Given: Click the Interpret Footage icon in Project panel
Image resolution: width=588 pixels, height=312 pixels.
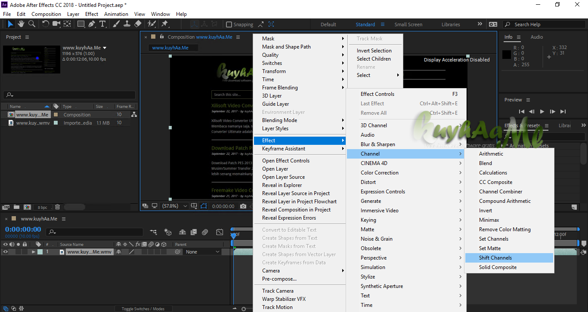Looking at the screenshot, I should [6, 207].
